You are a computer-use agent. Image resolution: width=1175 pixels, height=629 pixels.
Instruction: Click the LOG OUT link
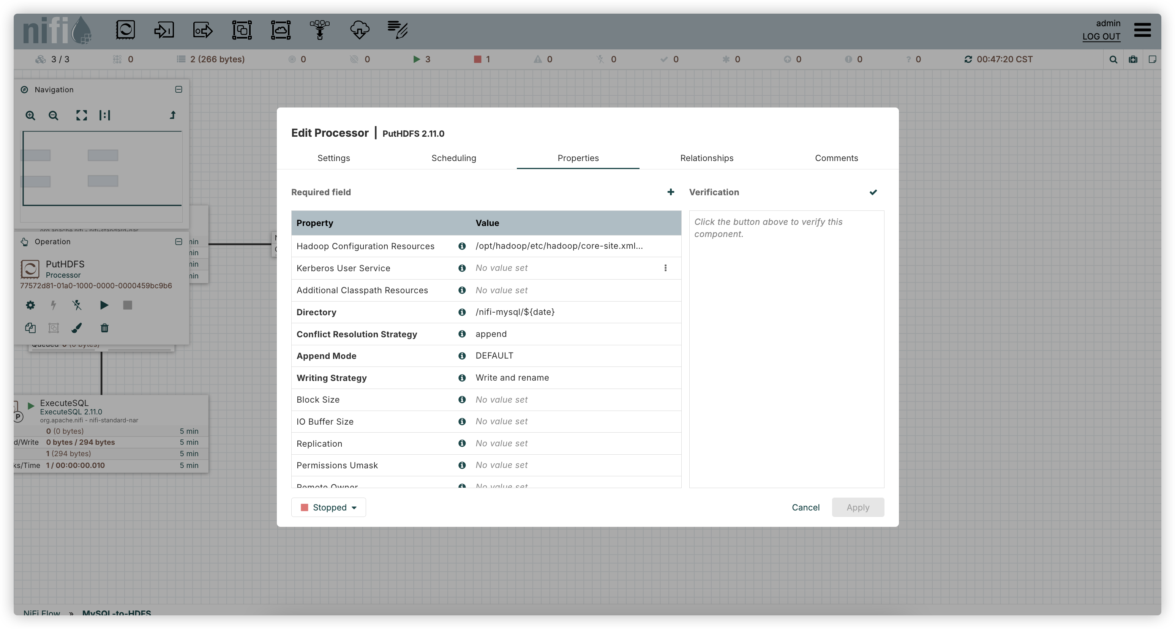pyautogui.click(x=1101, y=36)
